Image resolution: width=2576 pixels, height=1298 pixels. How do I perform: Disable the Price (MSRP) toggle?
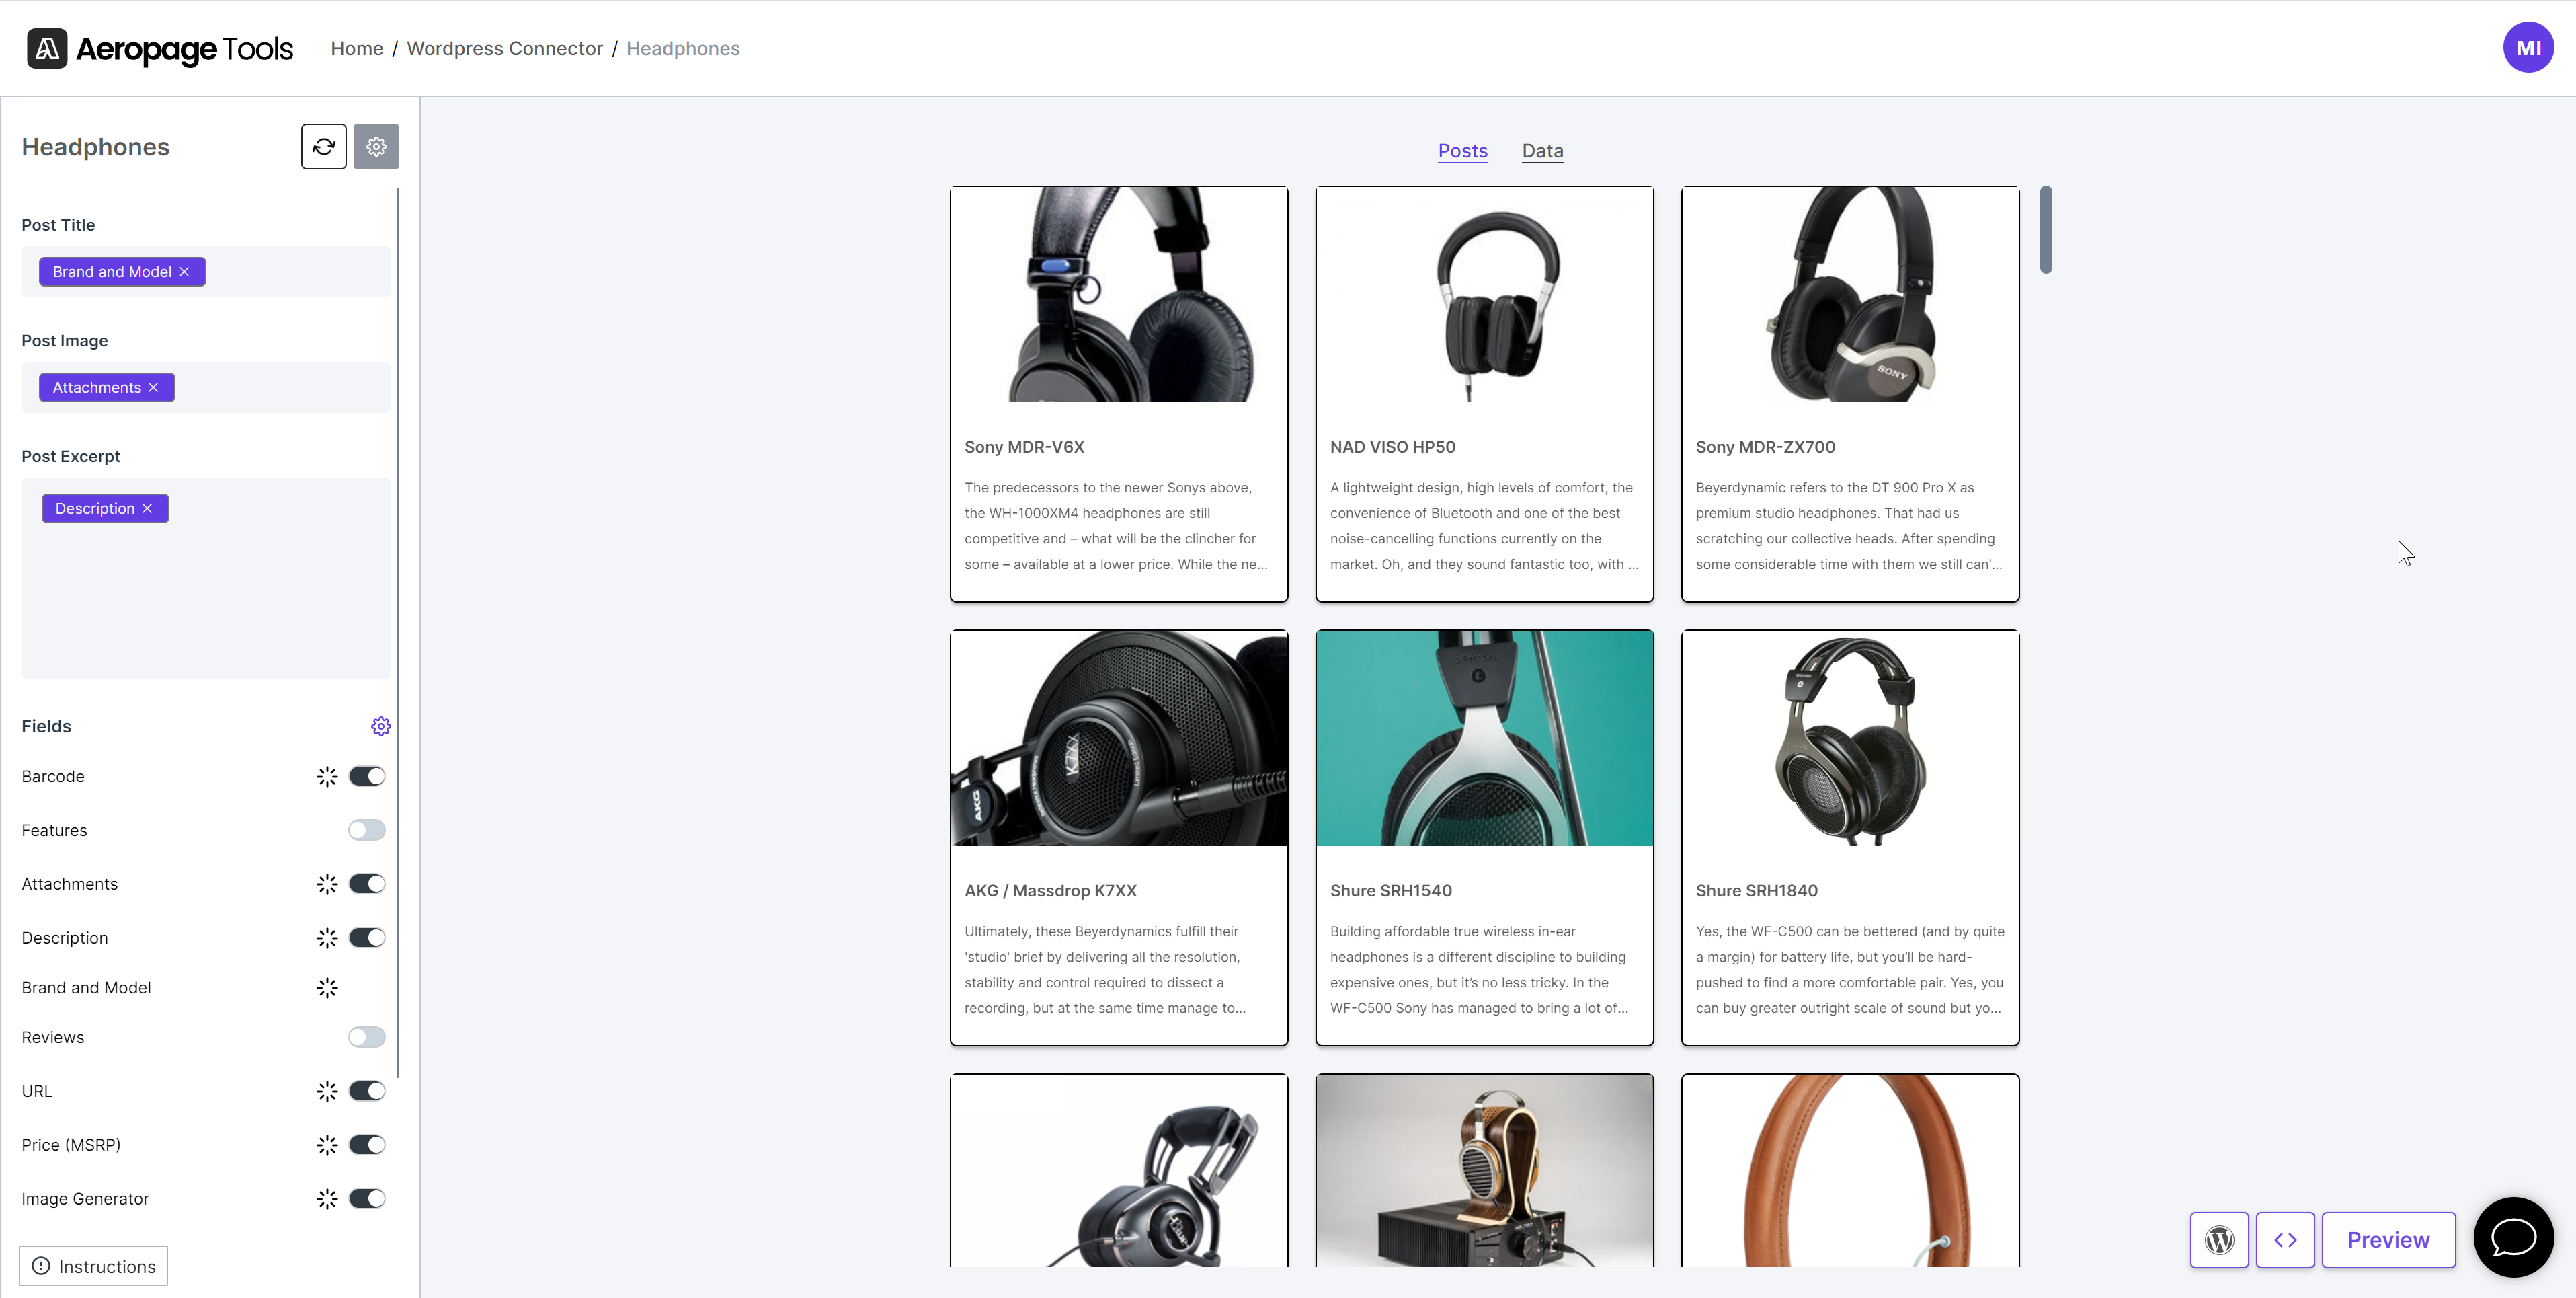[x=367, y=1145]
